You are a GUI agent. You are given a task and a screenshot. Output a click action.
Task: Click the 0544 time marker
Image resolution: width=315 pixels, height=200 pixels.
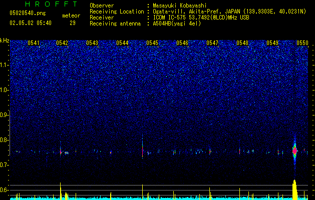coord(122,43)
